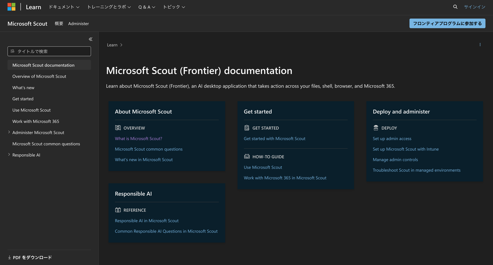Click the サインイン sign-in link
Screen dimensions: 493x265
pos(475,7)
